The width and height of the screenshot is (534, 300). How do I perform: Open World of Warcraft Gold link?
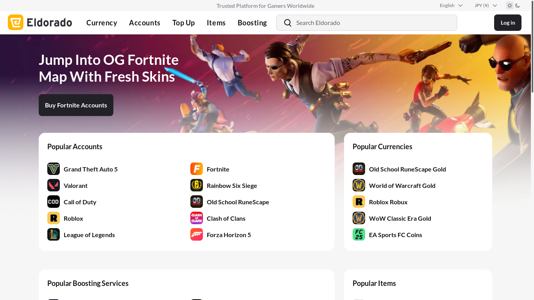point(402,186)
